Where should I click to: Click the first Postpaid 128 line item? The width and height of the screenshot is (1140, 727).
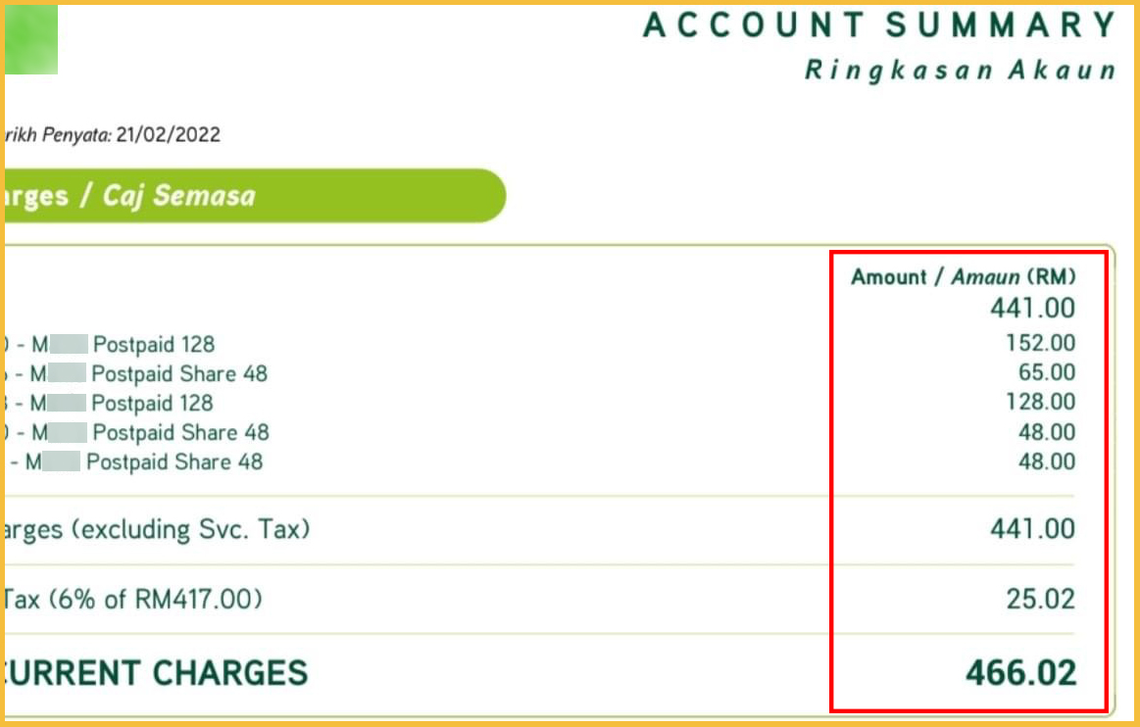pyautogui.click(x=152, y=345)
